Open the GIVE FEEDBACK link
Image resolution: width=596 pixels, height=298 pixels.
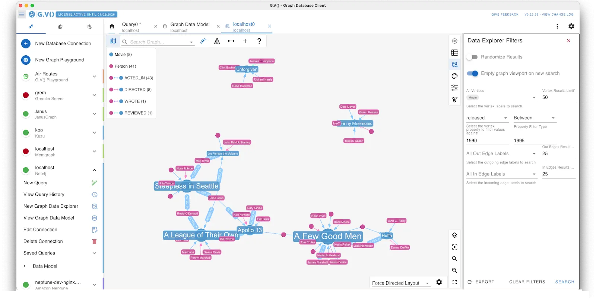[x=505, y=14]
